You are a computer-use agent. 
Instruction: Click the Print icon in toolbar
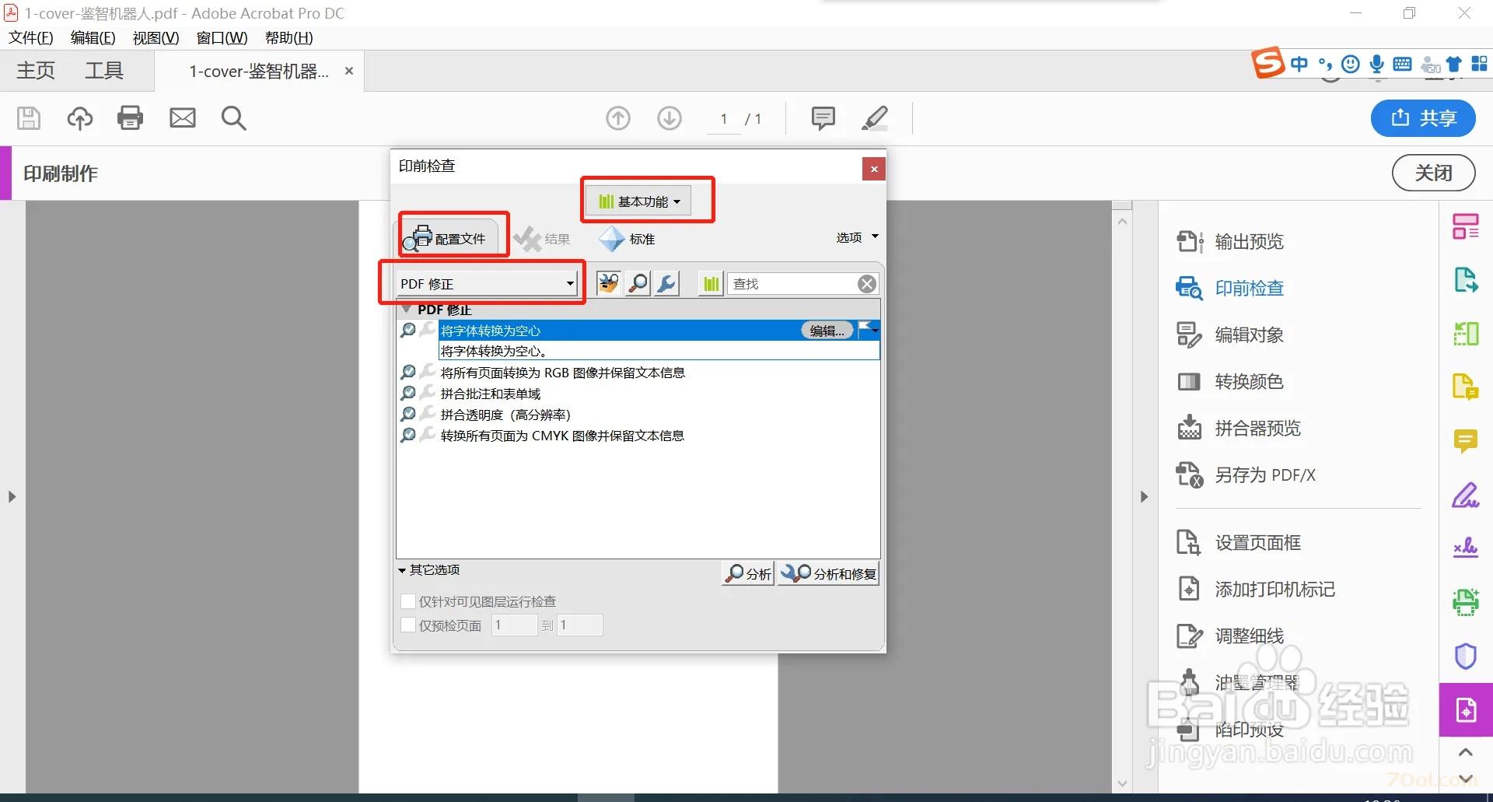point(130,118)
